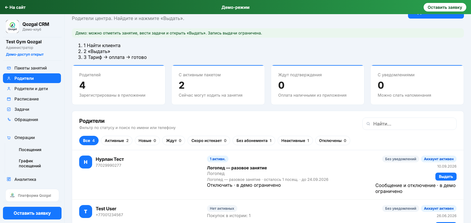Click the magnifier icon in the search box
Image resolution: width=471 pixels, height=223 pixels.
368,124
